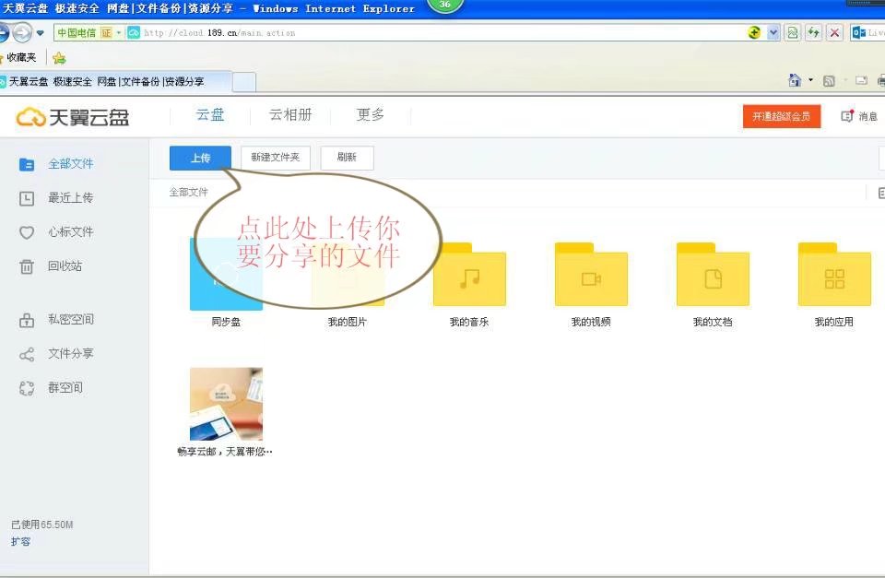Open the 收藏夹 favorites button
This screenshot has height=578, width=885.
coord(18,57)
